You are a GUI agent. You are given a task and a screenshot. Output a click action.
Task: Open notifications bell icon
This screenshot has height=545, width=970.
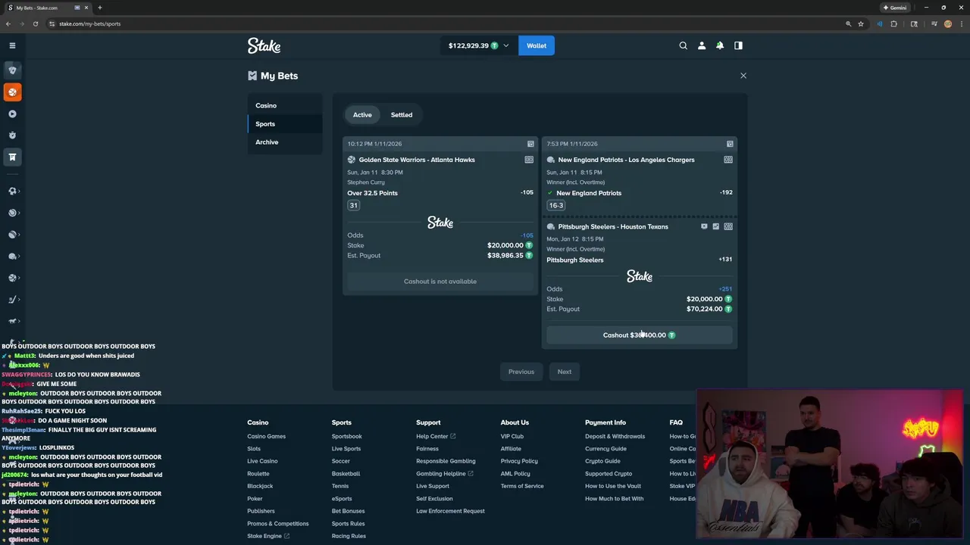pyautogui.click(x=720, y=45)
